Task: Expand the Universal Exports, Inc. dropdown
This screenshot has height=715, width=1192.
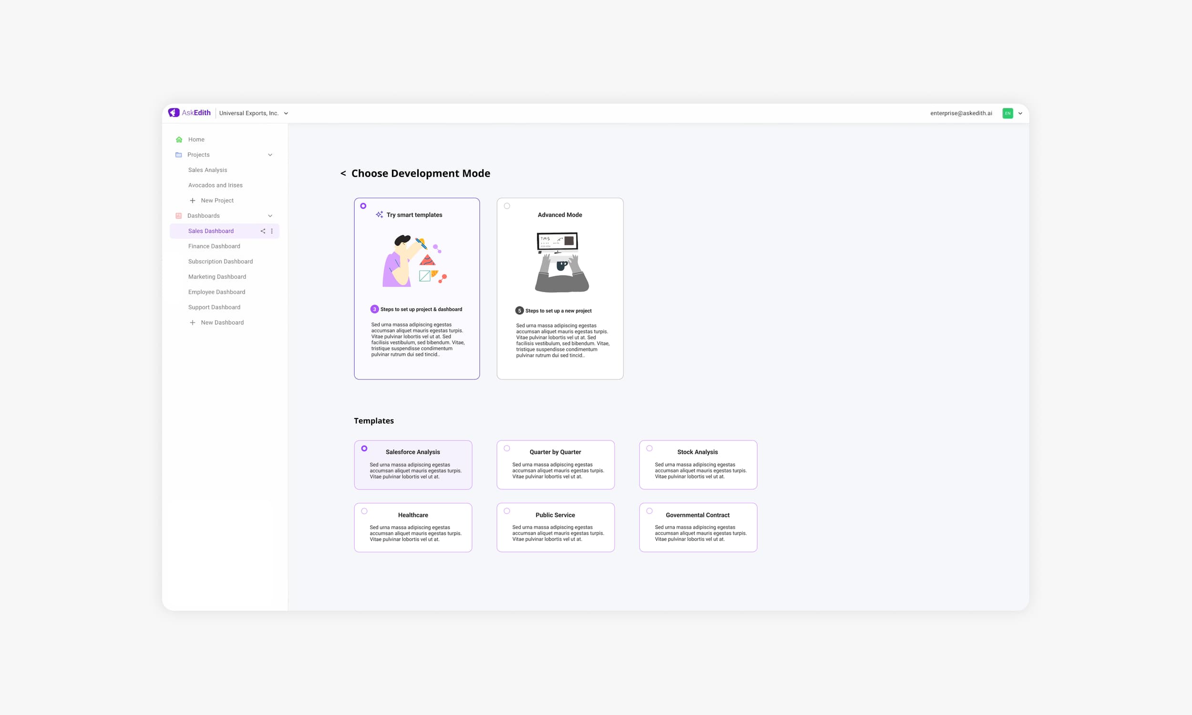Action: pyautogui.click(x=286, y=113)
